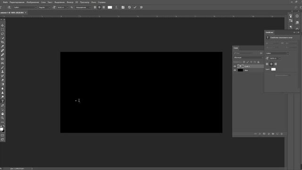Click the 3D text button in options bar
This screenshot has width=302, height=170.
[141, 8]
